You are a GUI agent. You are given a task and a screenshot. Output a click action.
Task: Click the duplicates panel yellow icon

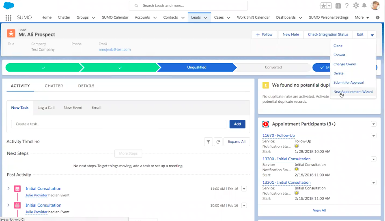coord(266,85)
